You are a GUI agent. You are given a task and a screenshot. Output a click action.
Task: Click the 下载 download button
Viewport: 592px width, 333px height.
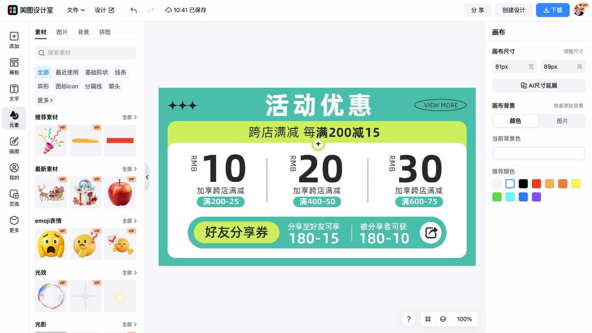click(x=552, y=10)
